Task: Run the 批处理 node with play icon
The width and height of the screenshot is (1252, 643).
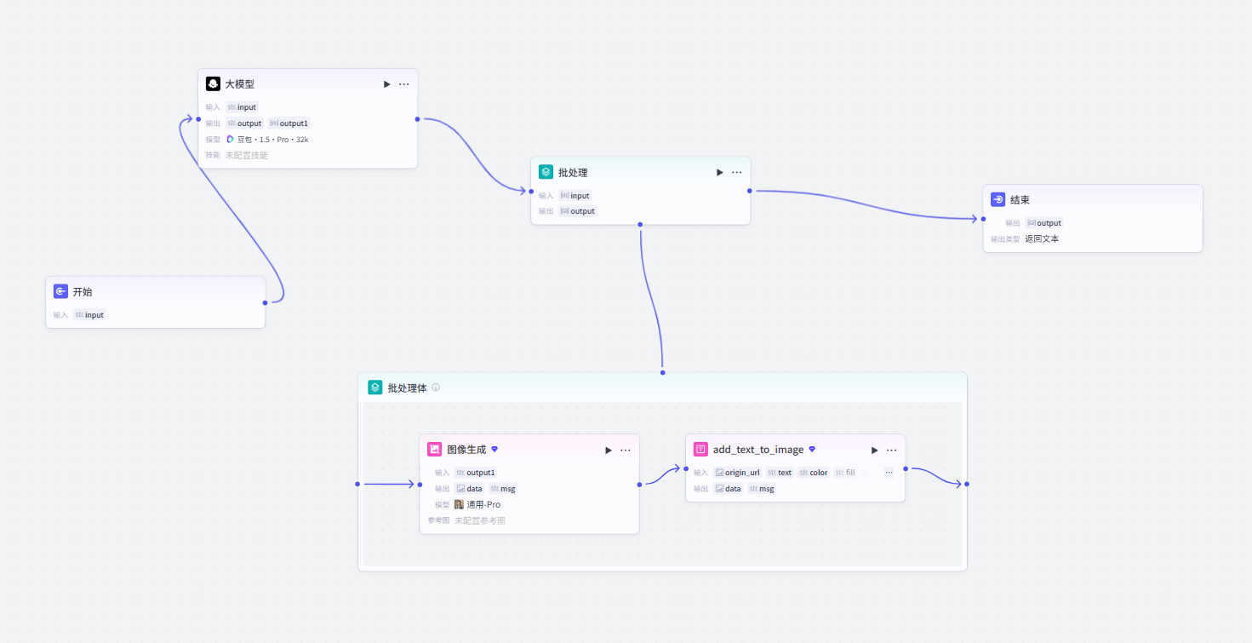Action: point(719,172)
